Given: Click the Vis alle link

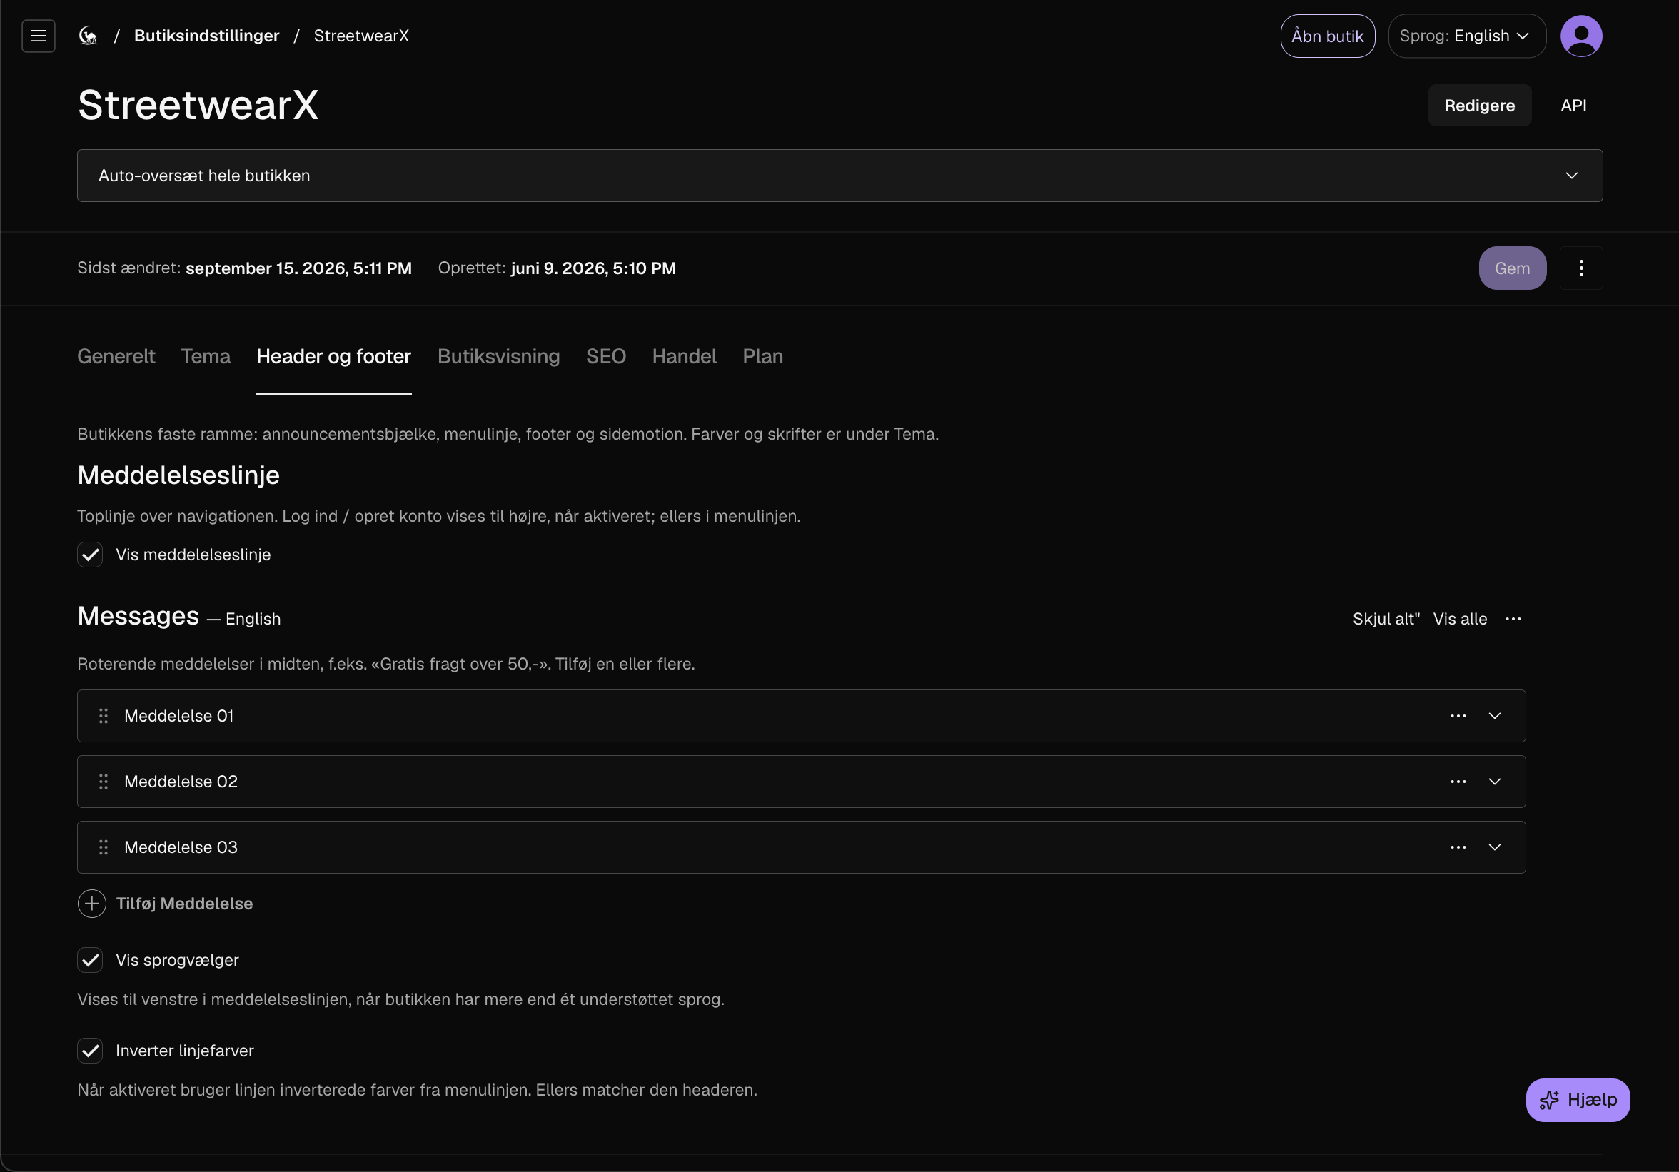Looking at the screenshot, I should point(1460,620).
